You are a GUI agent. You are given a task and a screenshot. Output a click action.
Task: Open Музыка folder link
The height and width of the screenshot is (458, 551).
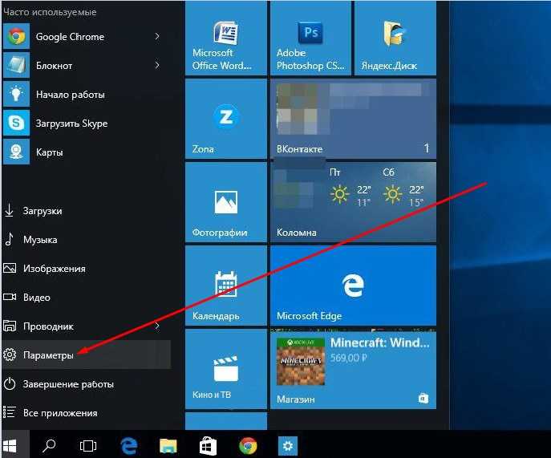coord(86,240)
